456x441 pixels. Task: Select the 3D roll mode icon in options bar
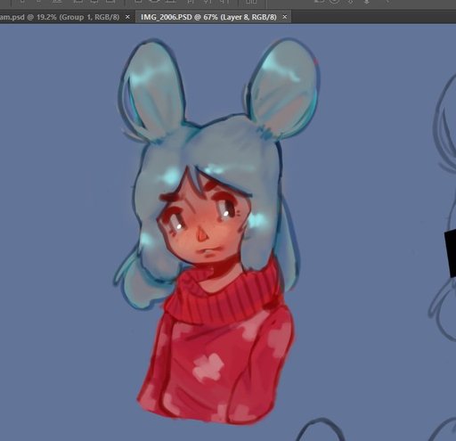335,1
